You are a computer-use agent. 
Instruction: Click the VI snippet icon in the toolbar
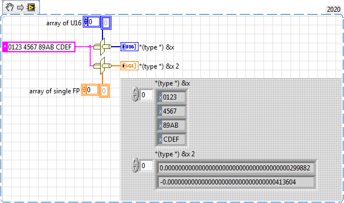point(31,8)
